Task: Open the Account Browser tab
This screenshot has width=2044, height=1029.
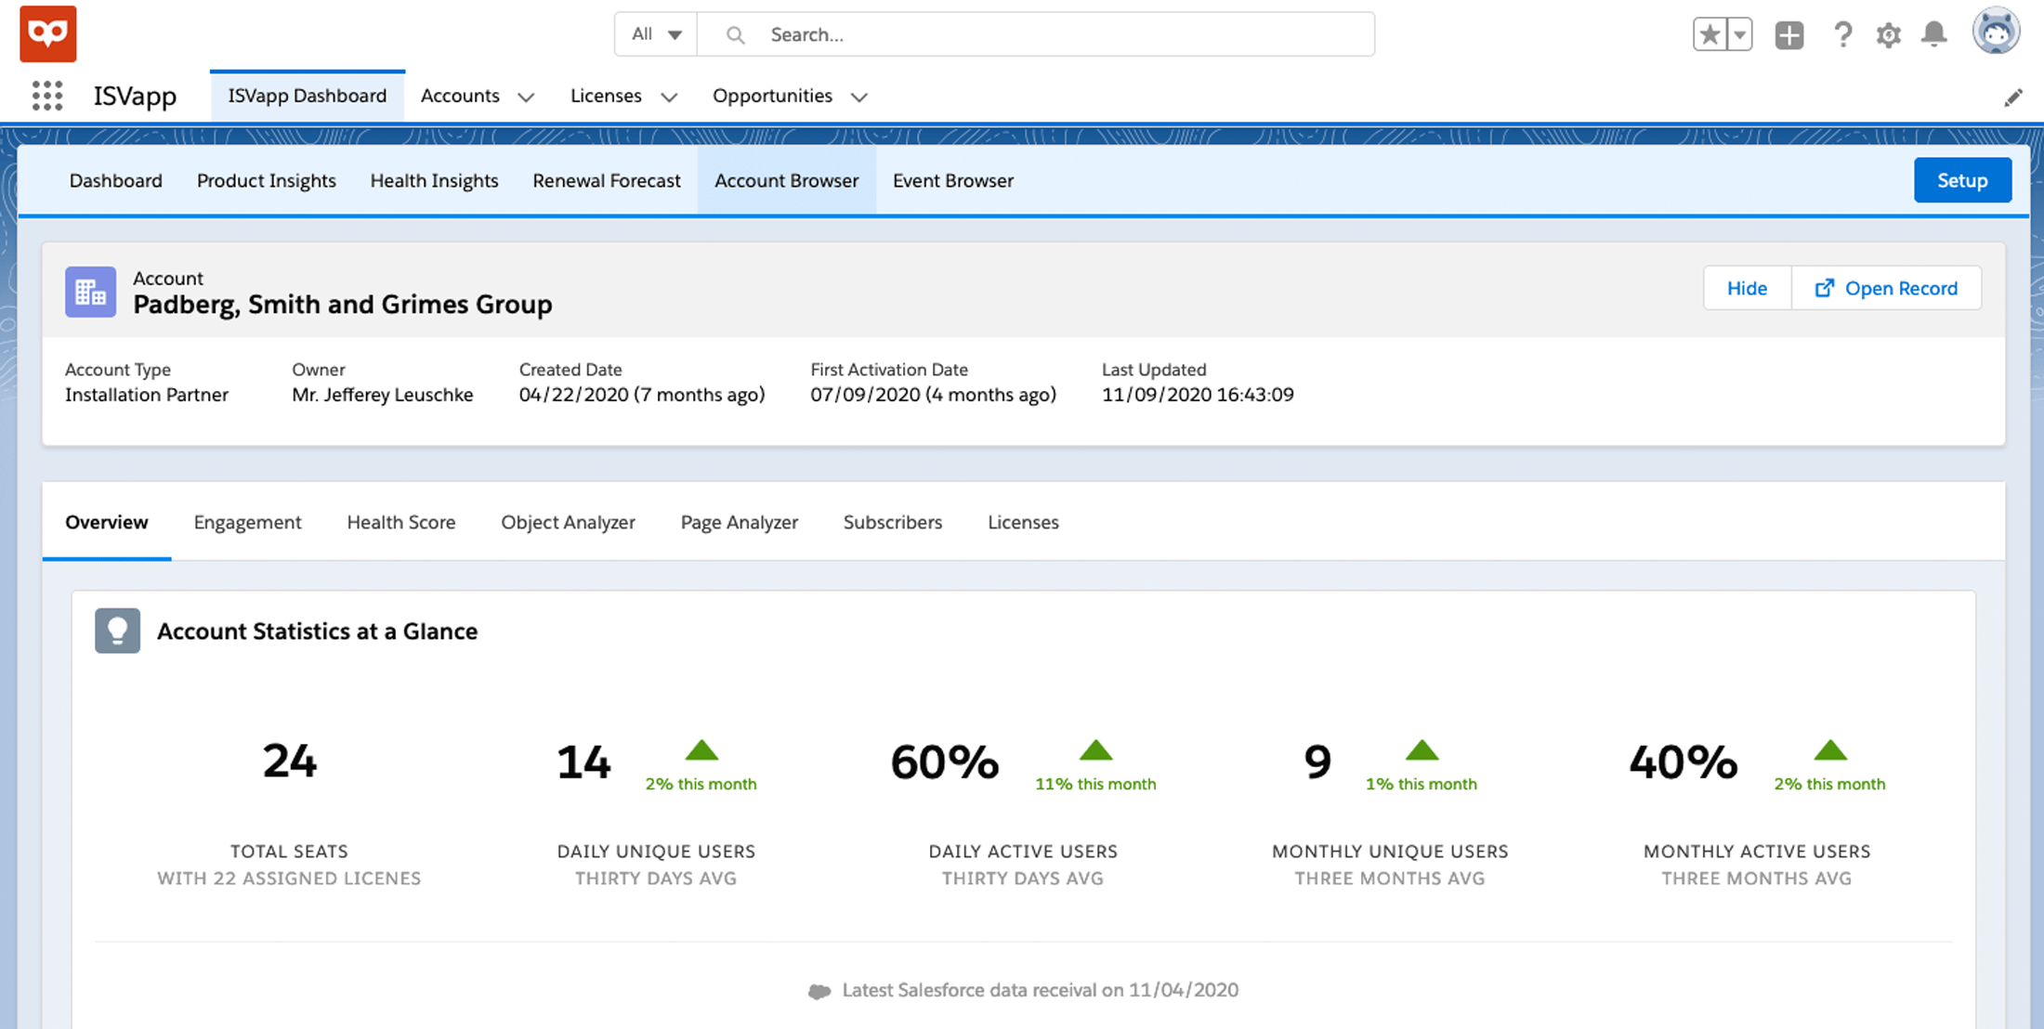Action: pyautogui.click(x=786, y=180)
